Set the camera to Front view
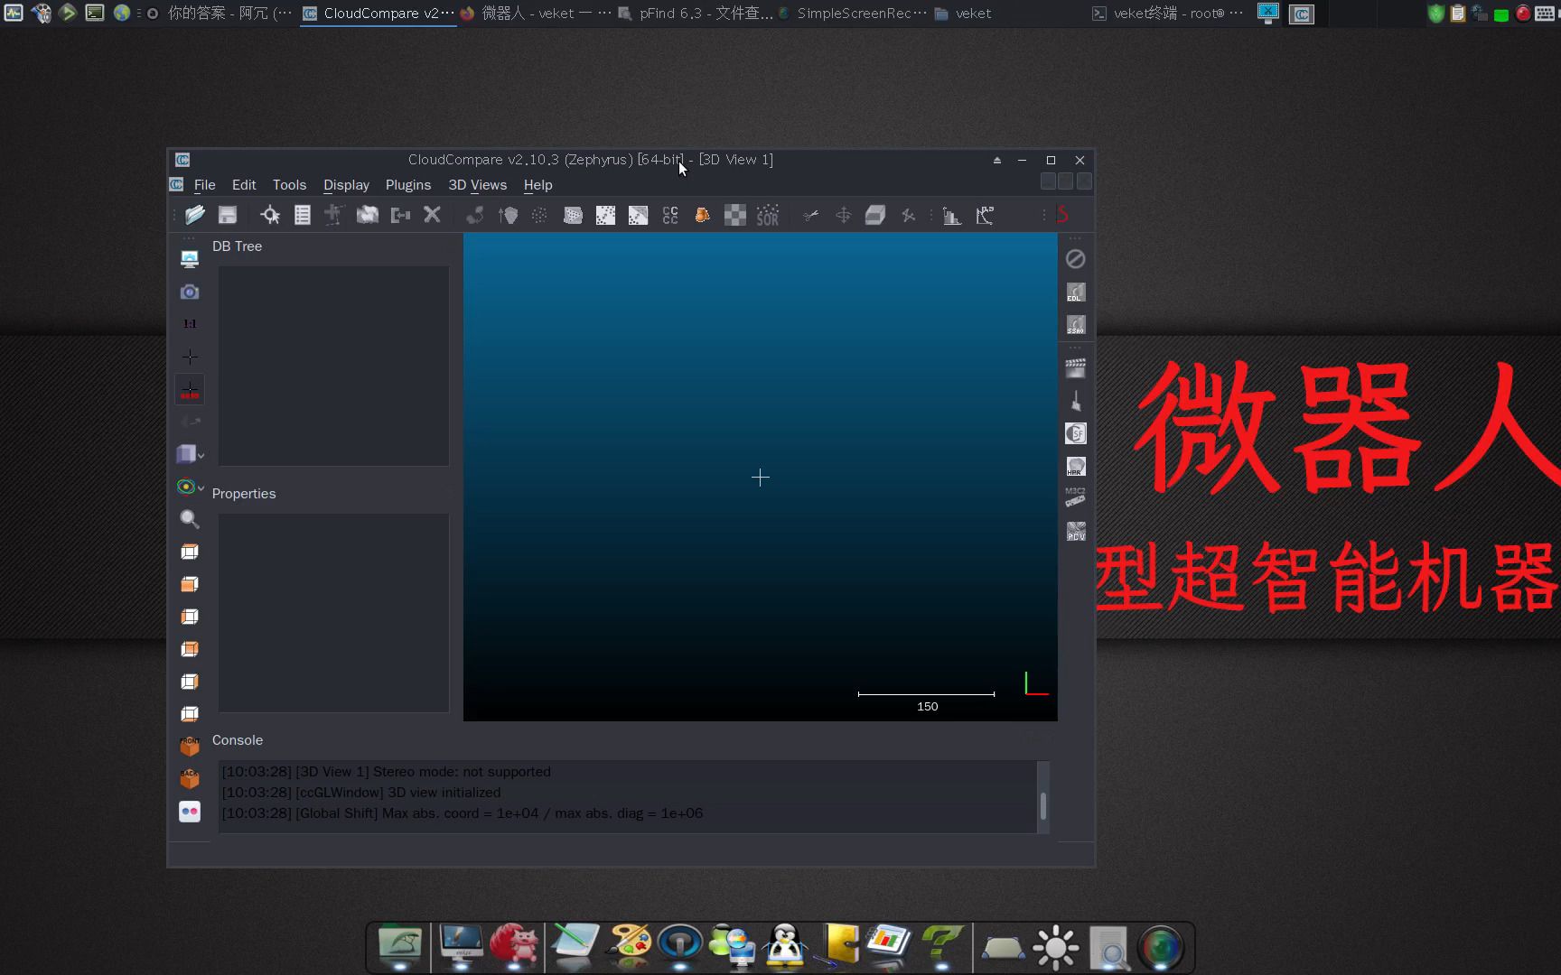This screenshot has height=975, width=1561. click(x=190, y=747)
